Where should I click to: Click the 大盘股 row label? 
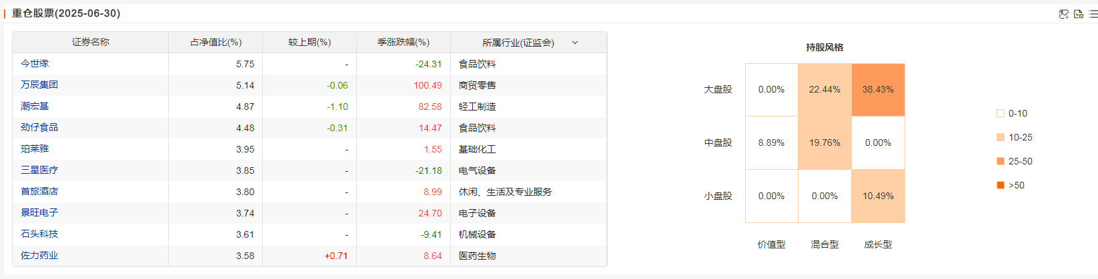[718, 89]
